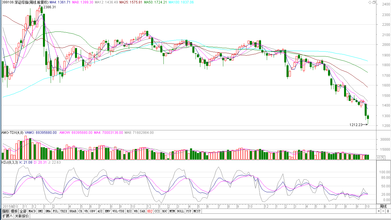Open the 关联报价 related quotes tab
Screen dimensions: 391x220
(x=22, y=216)
